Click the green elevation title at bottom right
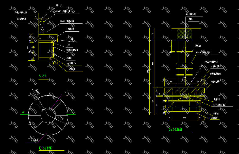 (x=175, y=130)
